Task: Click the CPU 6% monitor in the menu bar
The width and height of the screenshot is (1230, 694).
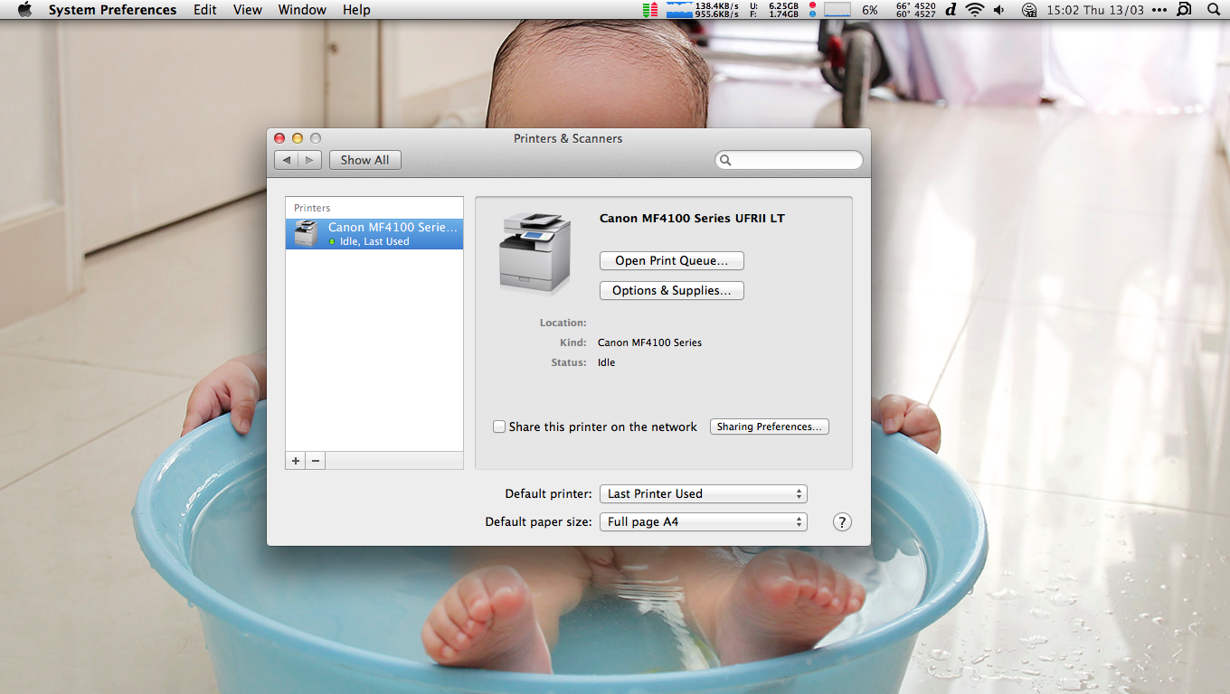Action: point(851,10)
